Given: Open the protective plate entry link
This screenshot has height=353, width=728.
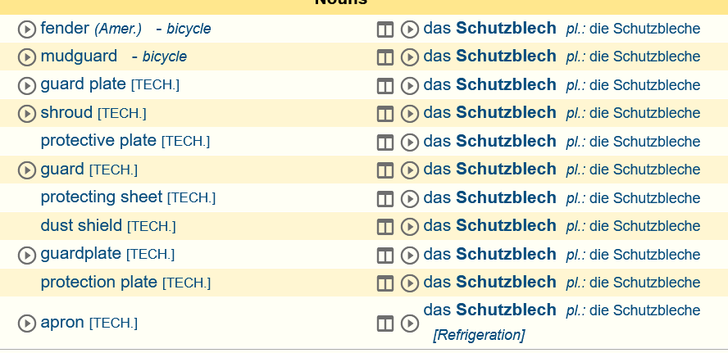Looking at the screenshot, I should click(x=98, y=141).
